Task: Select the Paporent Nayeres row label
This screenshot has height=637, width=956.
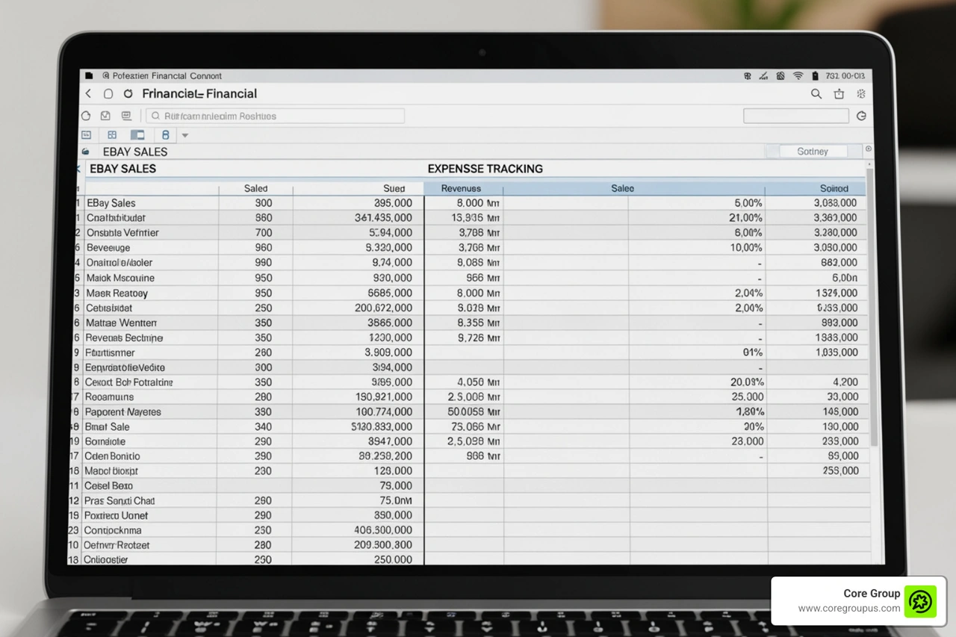Action: [122, 412]
